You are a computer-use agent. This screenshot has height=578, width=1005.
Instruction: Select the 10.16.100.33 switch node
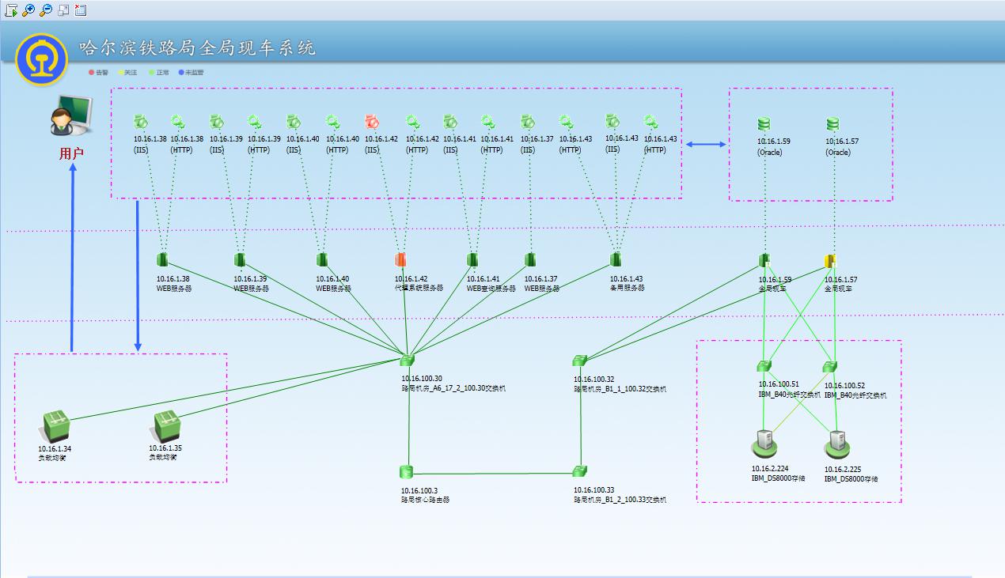coord(579,471)
